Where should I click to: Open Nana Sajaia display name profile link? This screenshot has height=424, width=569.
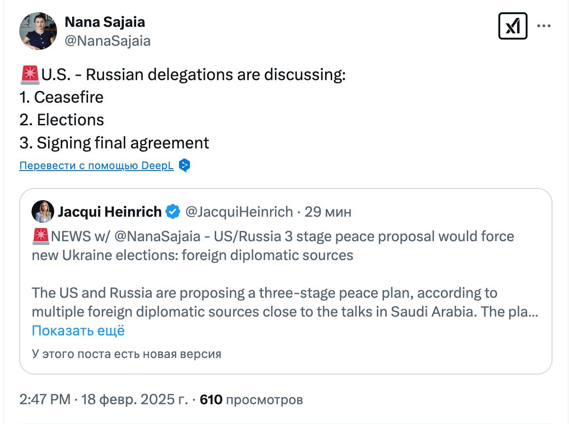105,22
